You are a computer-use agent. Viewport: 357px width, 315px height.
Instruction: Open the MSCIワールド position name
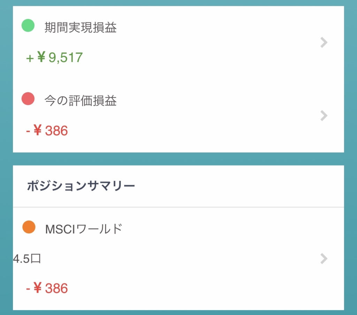84,229
